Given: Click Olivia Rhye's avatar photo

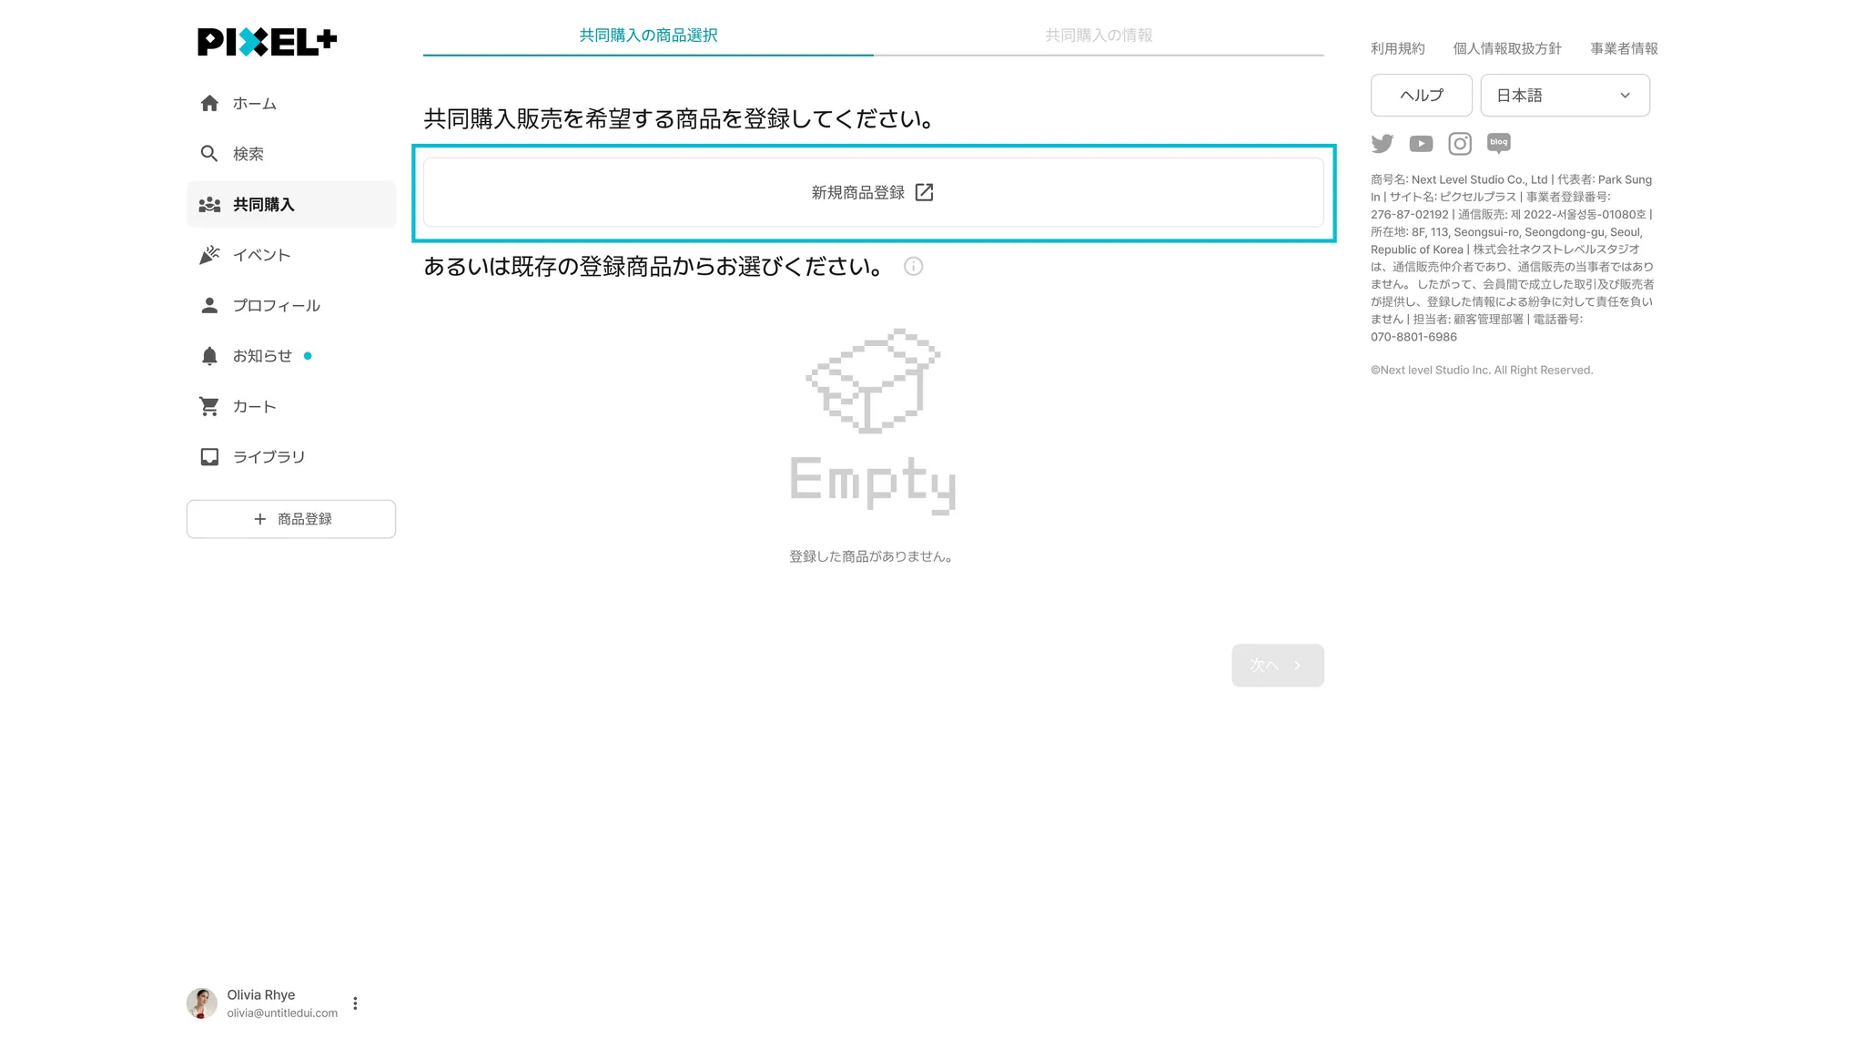Looking at the screenshot, I should click(202, 1003).
